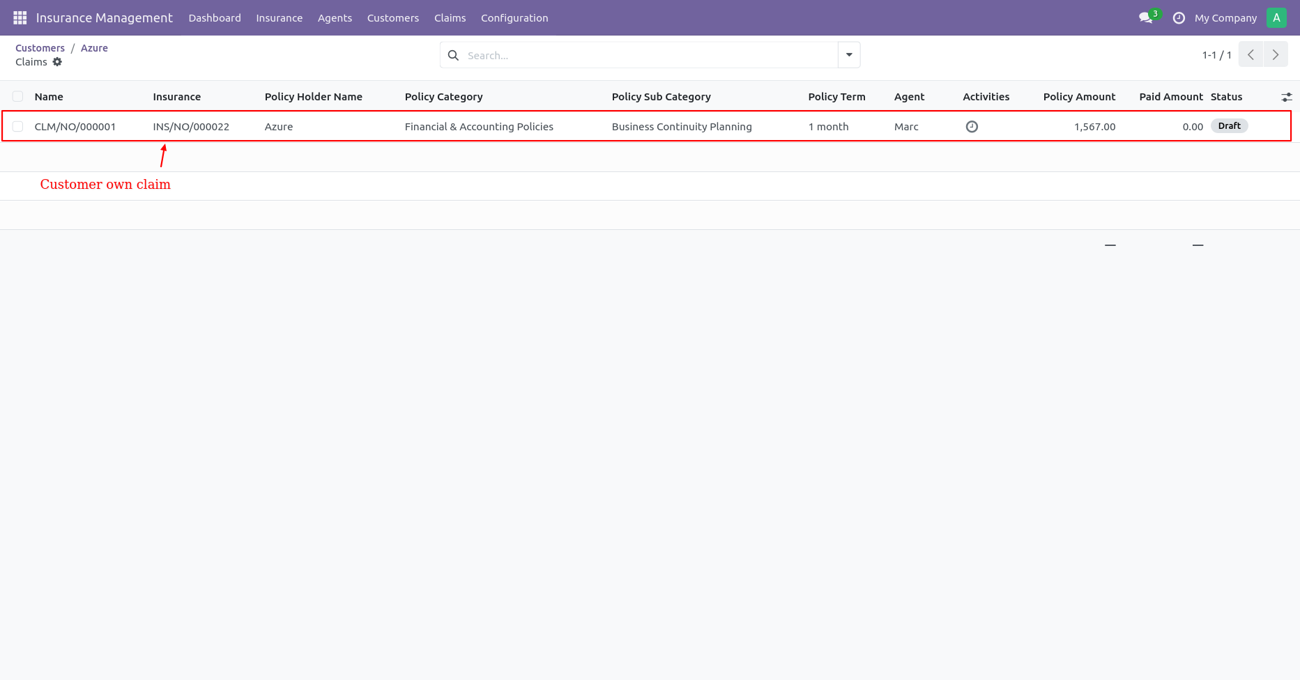The height and width of the screenshot is (680, 1300).
Task: Open claim CLM/NO/000001
Action: pyautogui.click(x=75, y=127)
